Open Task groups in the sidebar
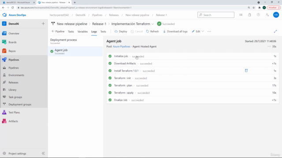The image size is (282, 158). click(x=15, y=97)
